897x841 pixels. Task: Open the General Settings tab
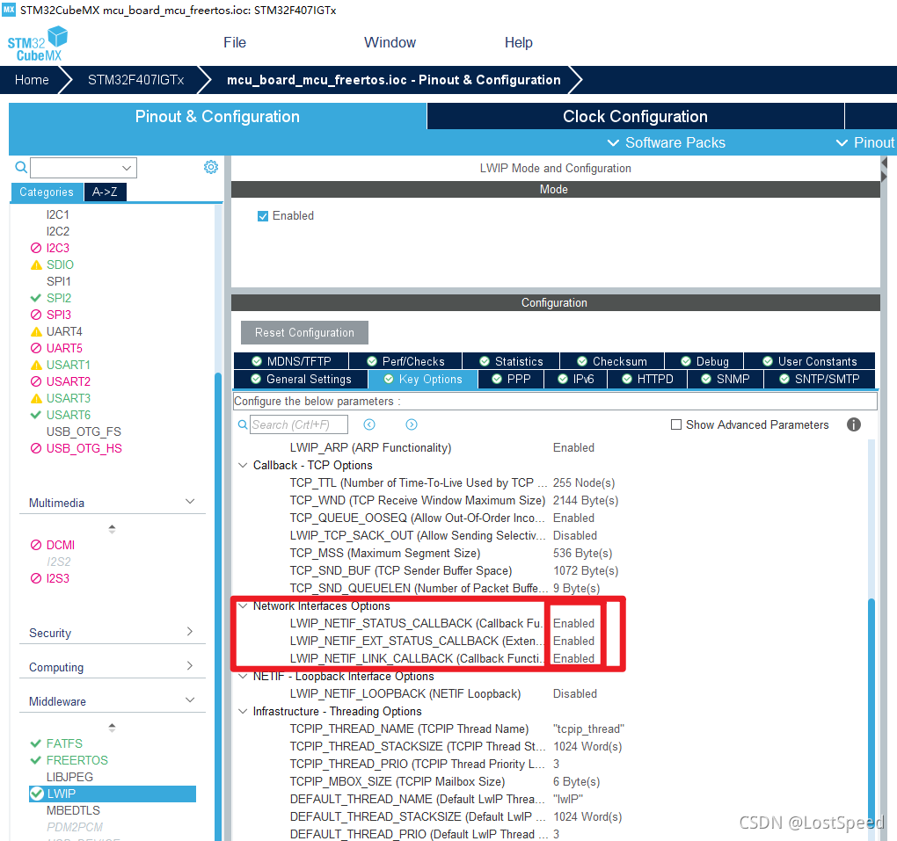coord(301,379)
